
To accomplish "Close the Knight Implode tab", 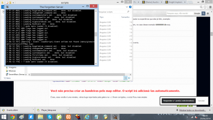I will point(185,2).
